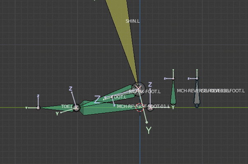248x164 pixels.
Task: Select the joint sphere next to TOE.L label
Action: 77,108
